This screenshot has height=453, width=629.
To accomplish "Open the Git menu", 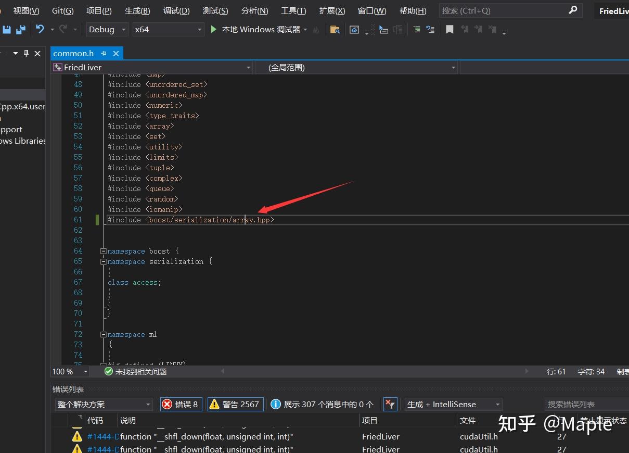I will [62, 10].
